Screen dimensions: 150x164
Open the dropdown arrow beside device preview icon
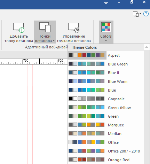tap(140, 14)
